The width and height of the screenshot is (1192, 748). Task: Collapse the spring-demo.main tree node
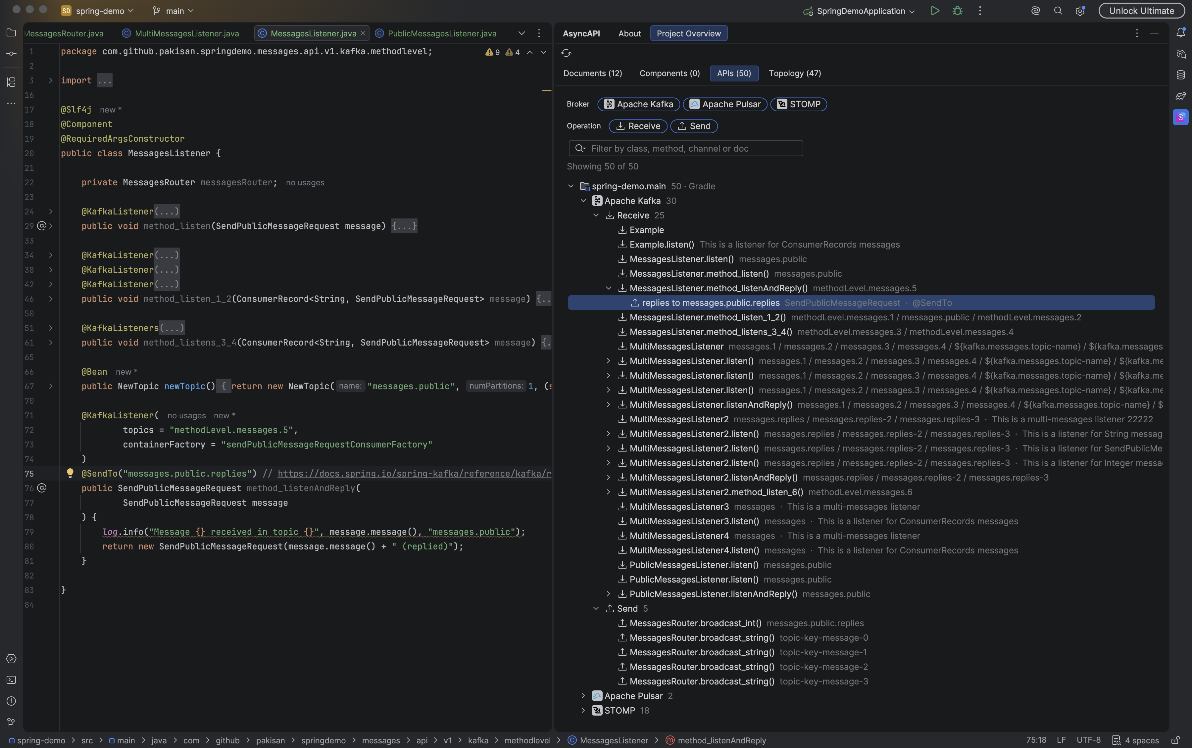click(x=571, y=186)
